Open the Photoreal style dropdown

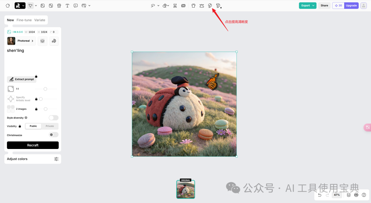click(21, 41)
